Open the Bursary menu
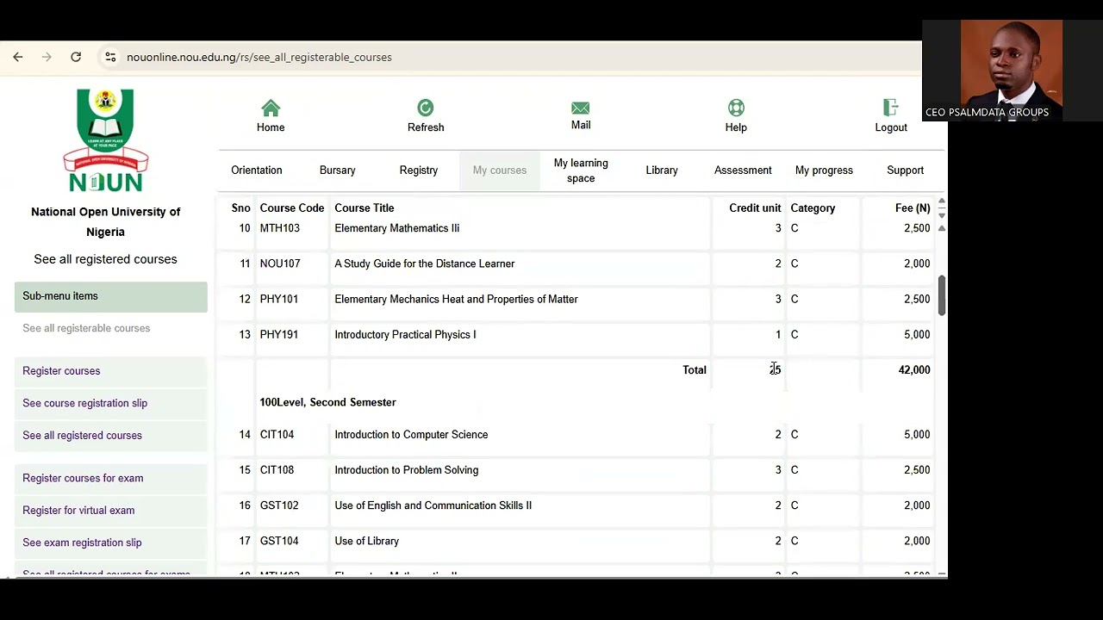Screen dimensions: 1103x620 click(x=338, y=170)
